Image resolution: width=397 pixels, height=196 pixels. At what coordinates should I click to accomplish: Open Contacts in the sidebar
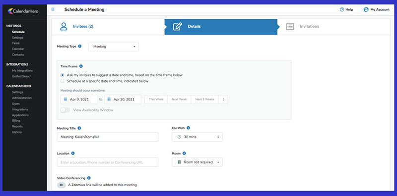coord(18,54)
